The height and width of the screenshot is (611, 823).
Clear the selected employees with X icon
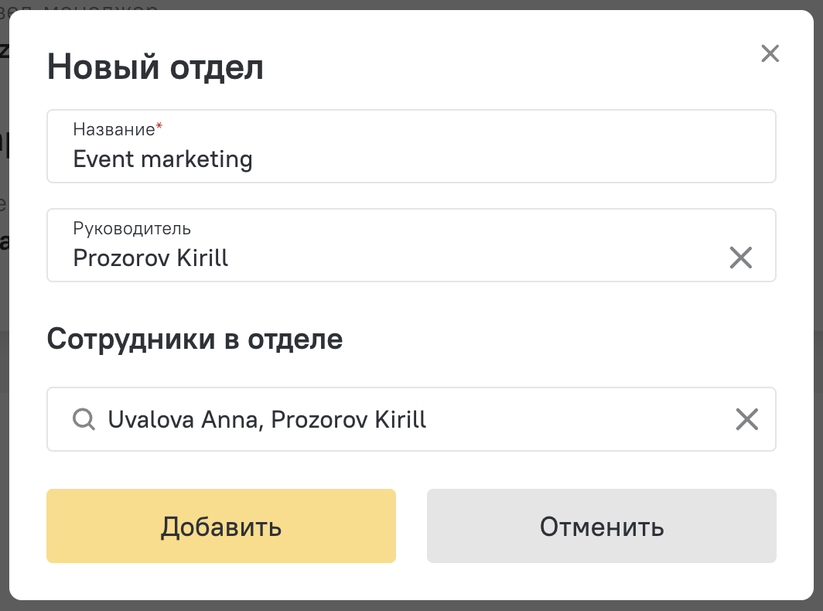[x=746, y=419]
